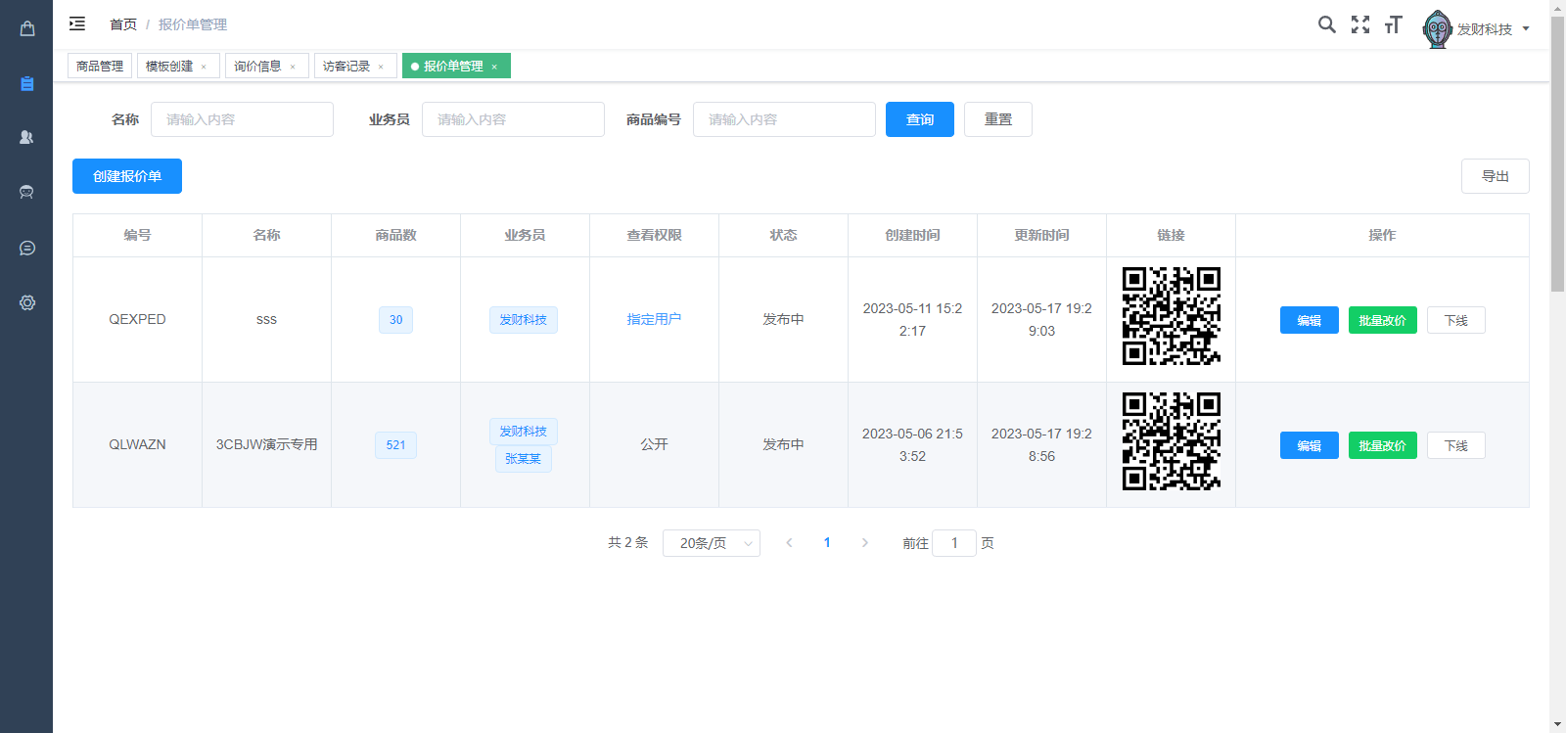Click the 创建报价单 button
The height and width of the screenshot is (733, 1566).
tap(127, 176)
